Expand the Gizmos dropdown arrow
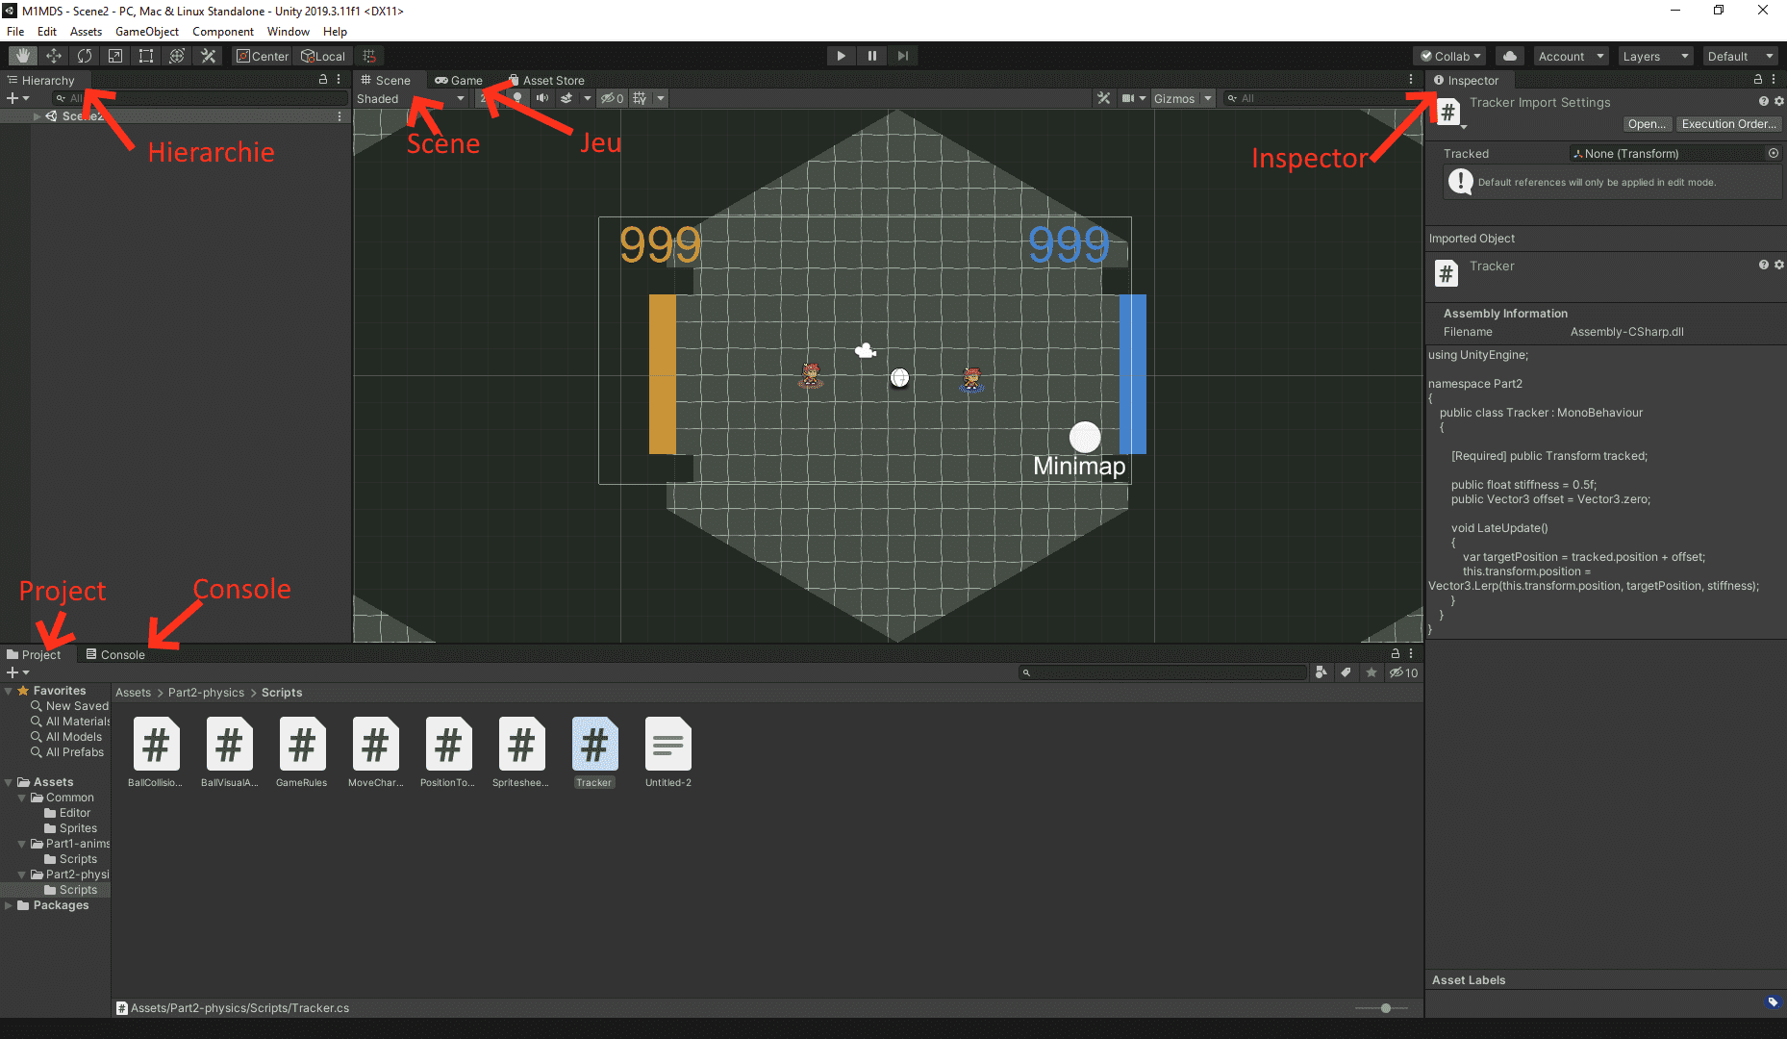The height and width of the screenshot is (1039, 1787). (1208, 98)
